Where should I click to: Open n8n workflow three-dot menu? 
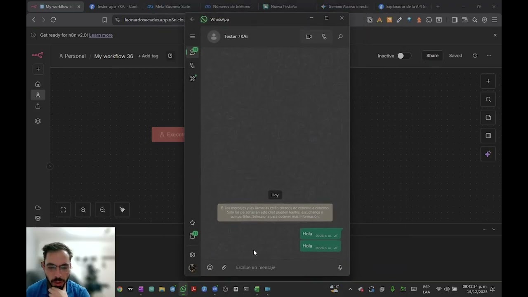489,56
